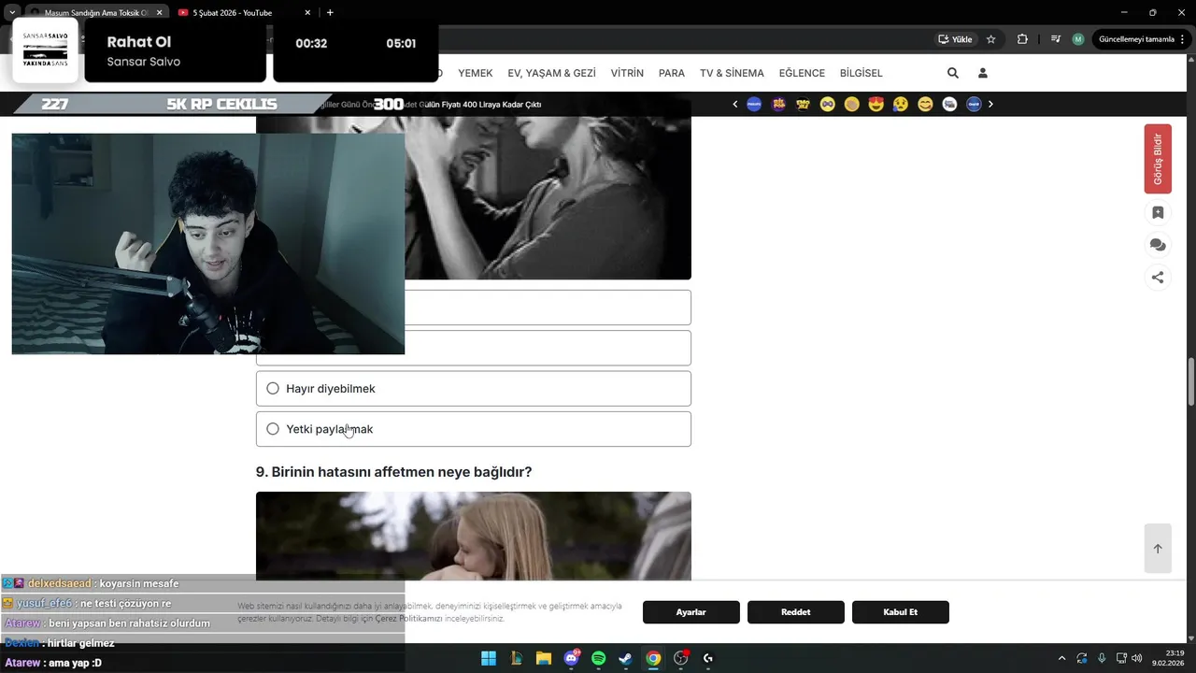The image size is (1196, 673).
Task: Select the heart-eyes emoji category
Action: 876,105
